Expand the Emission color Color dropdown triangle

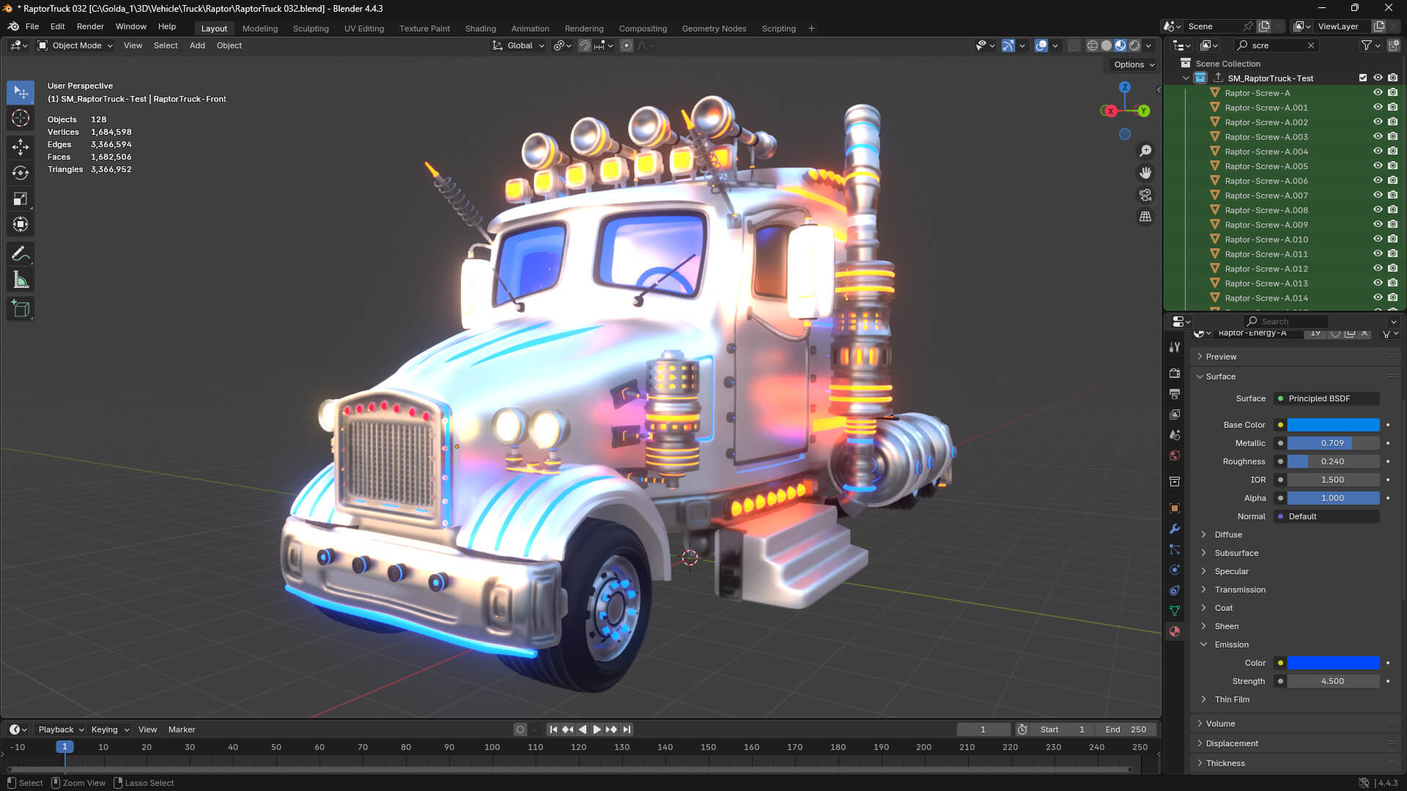click(x=1280, y=663)
